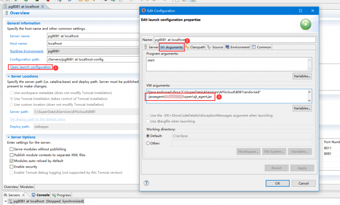340x205 pixels.
Task: Click the Eclipse icon in dialog title bar
Action: coord(143,10)
